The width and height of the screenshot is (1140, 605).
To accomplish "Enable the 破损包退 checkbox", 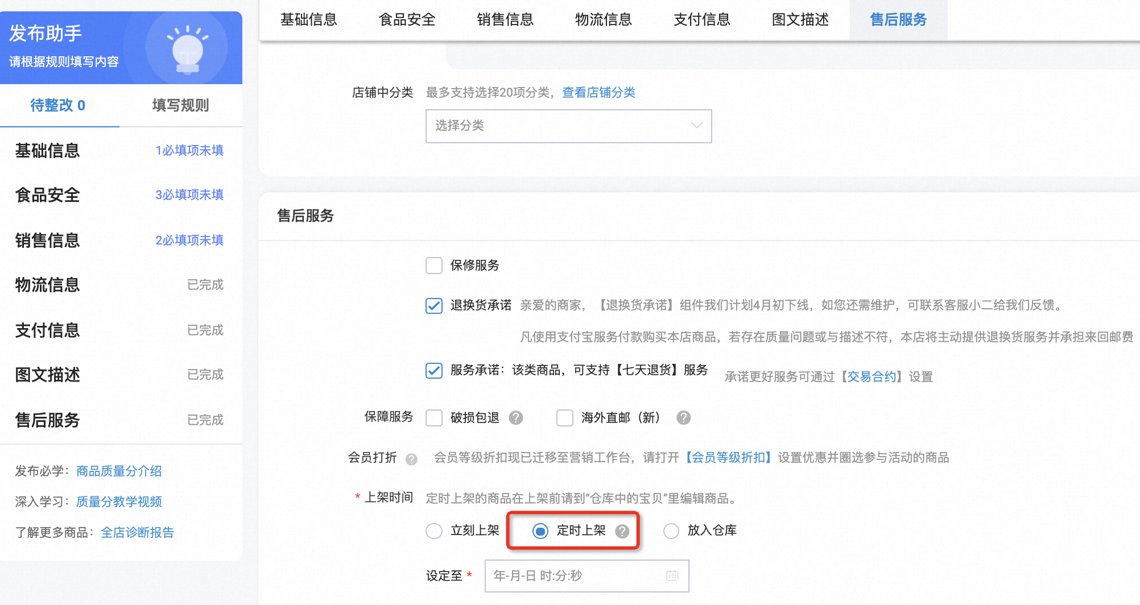I will [434, 418].
